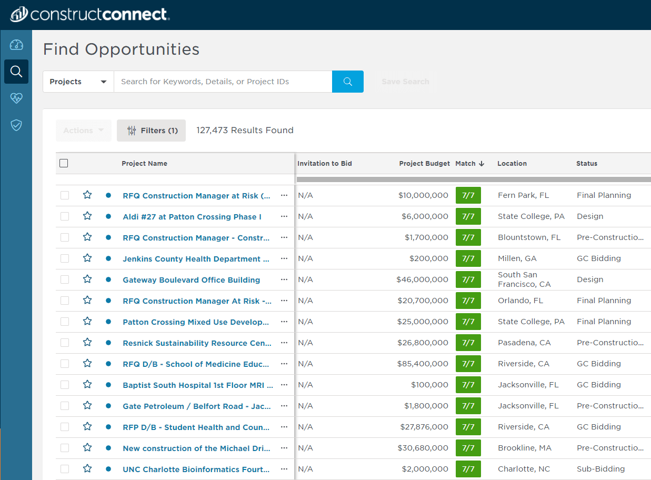Click the Project Budget column header
The width and height of the screenshot is (651, 480).
[424, 163]
